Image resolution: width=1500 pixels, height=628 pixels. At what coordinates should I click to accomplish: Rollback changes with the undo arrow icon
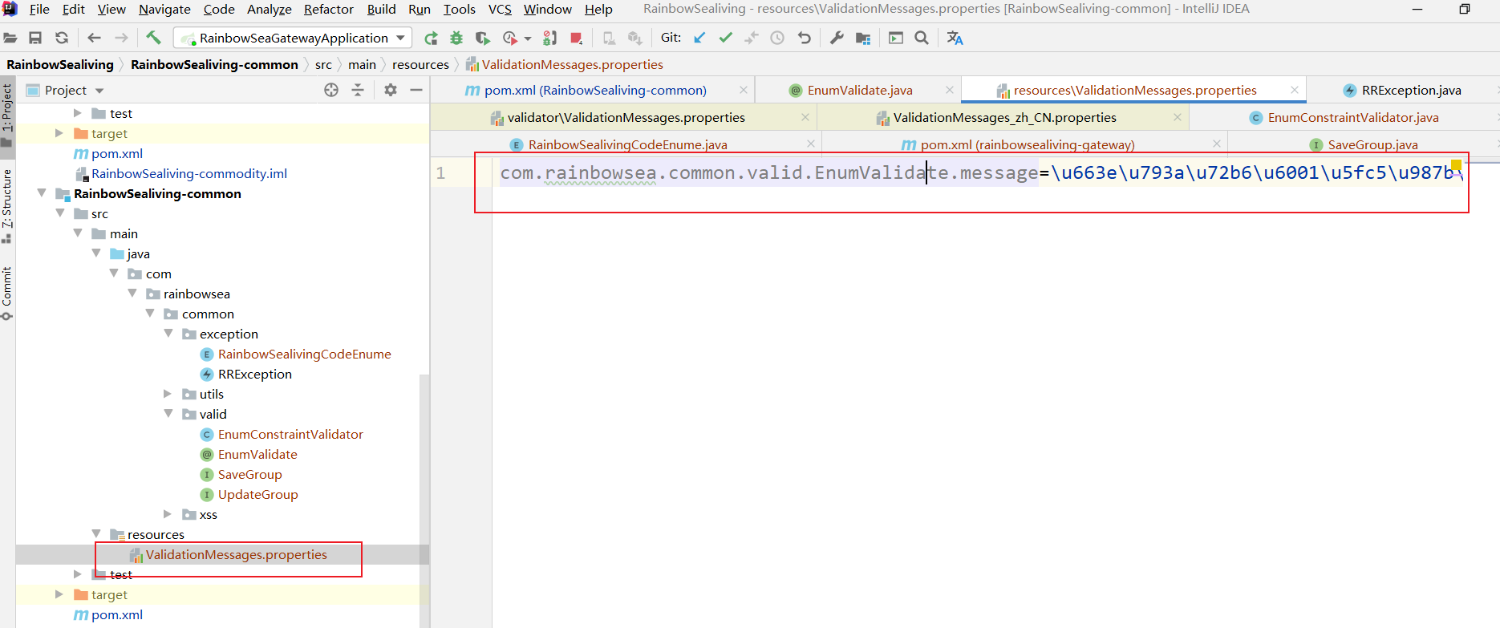point(805,38)
